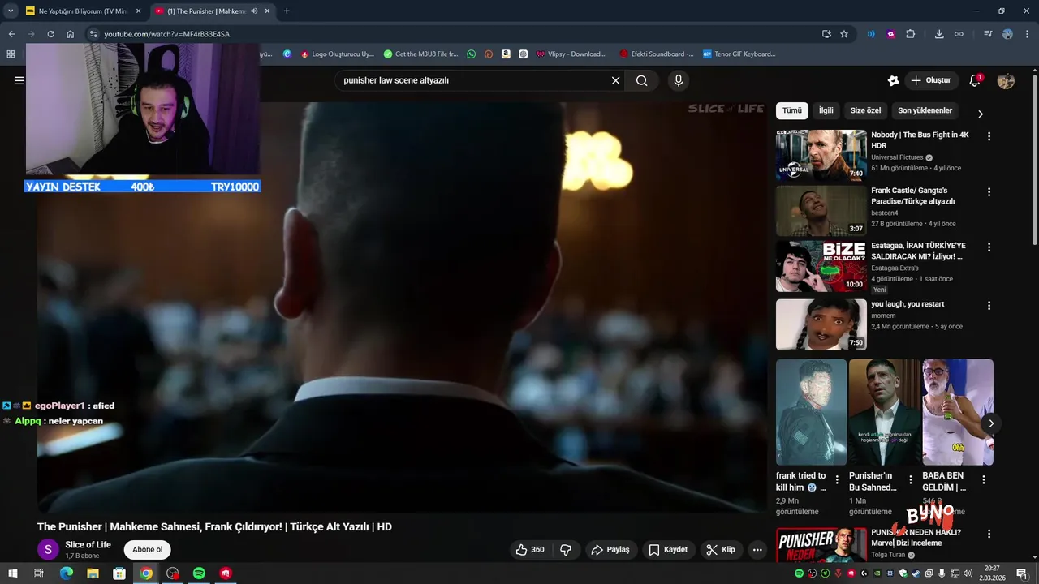
Task: Open Vlipsy - Download bookmark
Action: pos(571,54)
